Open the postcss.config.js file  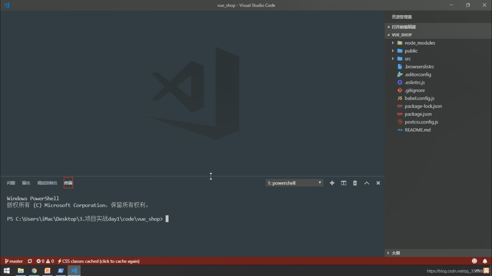click(x=421, y=122)
